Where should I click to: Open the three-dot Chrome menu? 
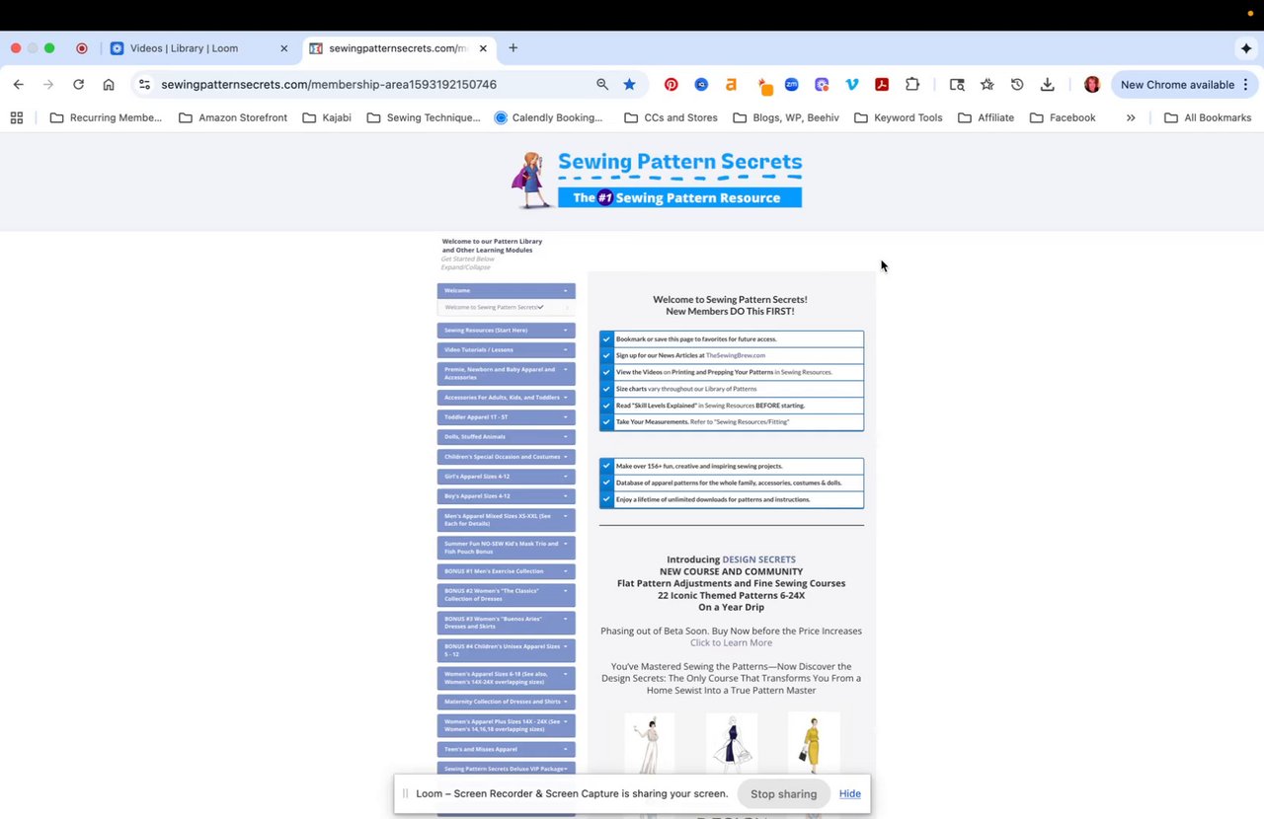point(1246,85)
